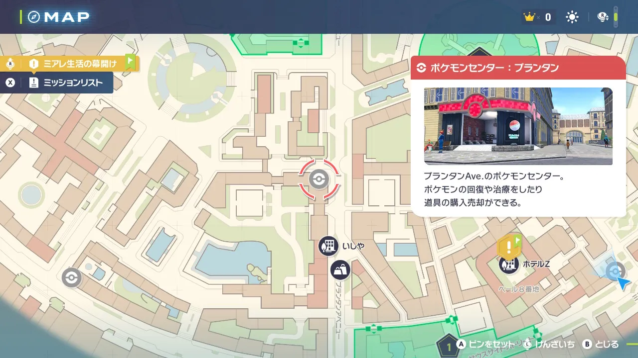This screenshot has width=638, height=358.
Task: Toggle the sun daytime indicator
Action: [572, 17]
